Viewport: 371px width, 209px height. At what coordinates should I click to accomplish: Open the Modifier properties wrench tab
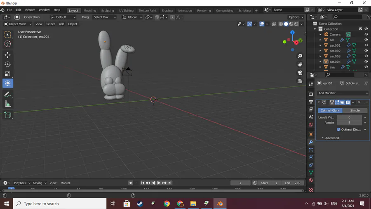tap(311, 142)
